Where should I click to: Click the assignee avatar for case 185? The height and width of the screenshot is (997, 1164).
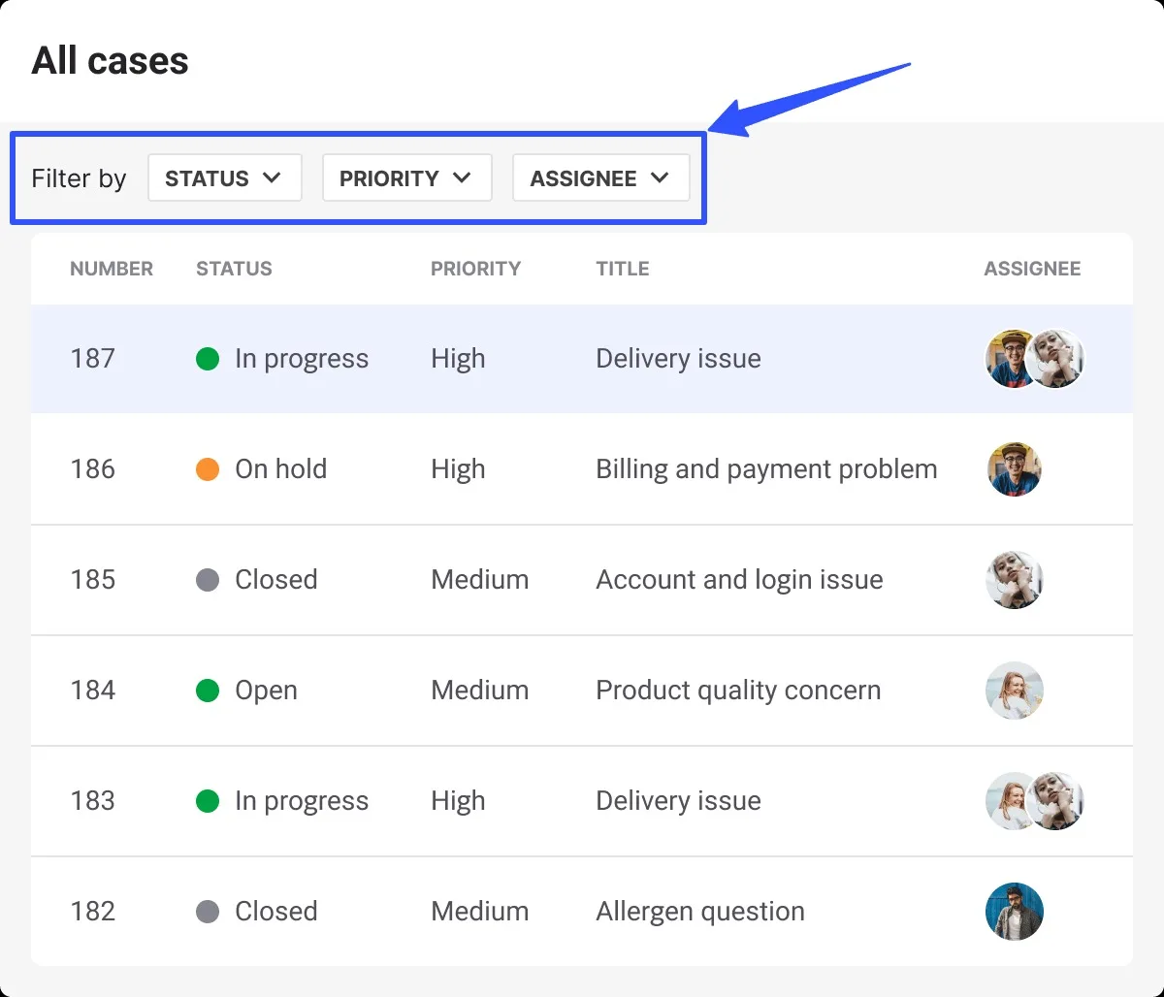(1014, 580)
